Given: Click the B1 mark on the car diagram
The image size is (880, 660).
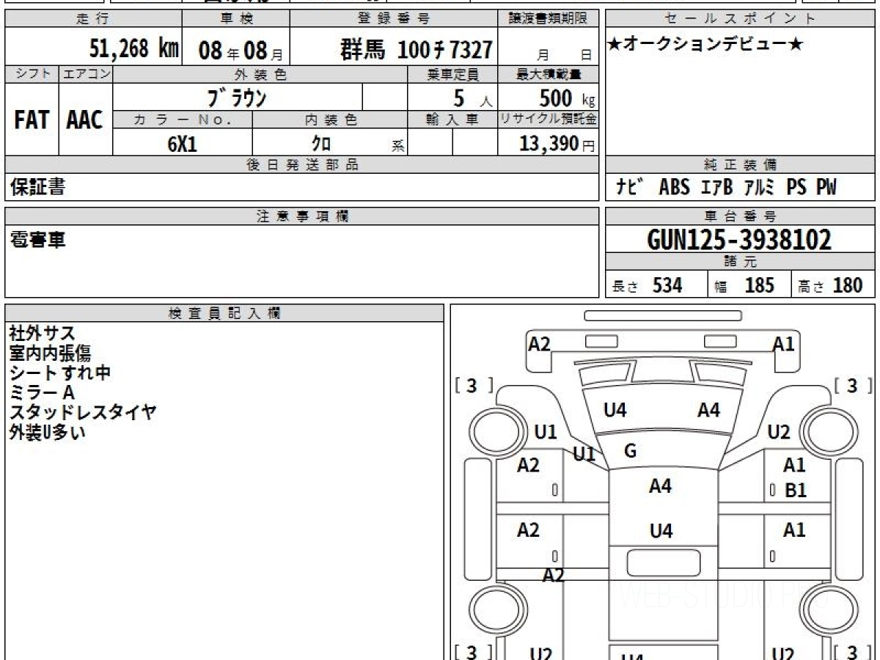Looking at the screenshot, I should (x=795, y=491).
